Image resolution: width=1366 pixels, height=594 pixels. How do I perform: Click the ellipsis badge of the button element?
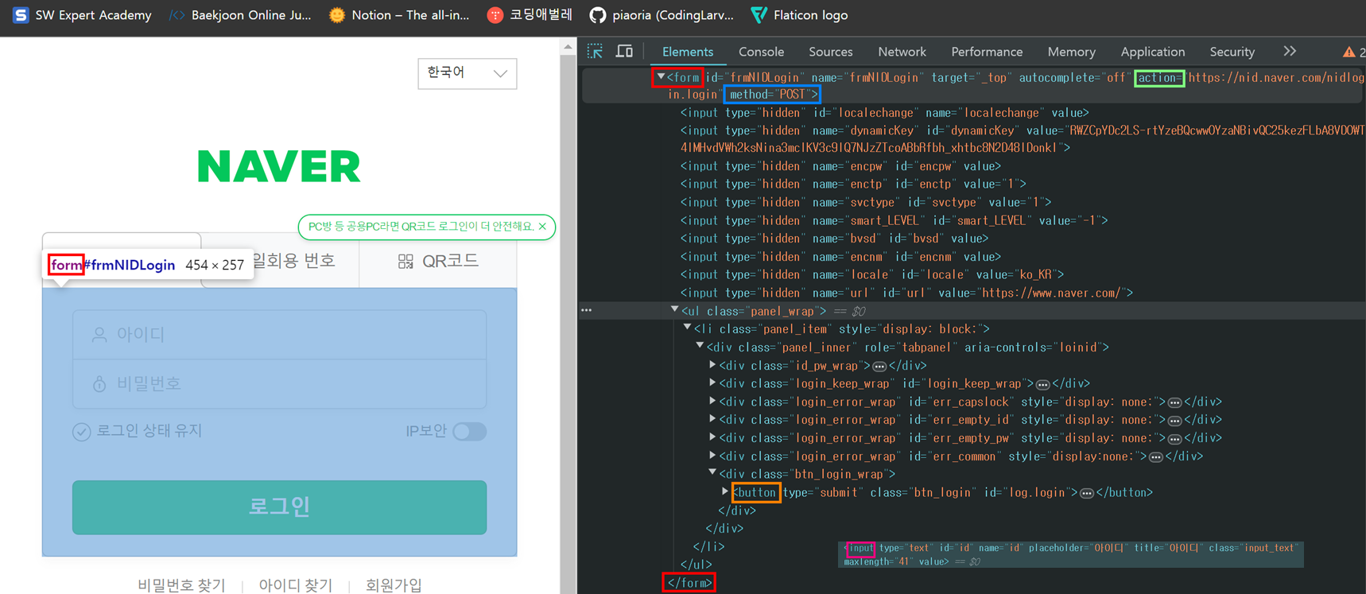click(1086, 493)
